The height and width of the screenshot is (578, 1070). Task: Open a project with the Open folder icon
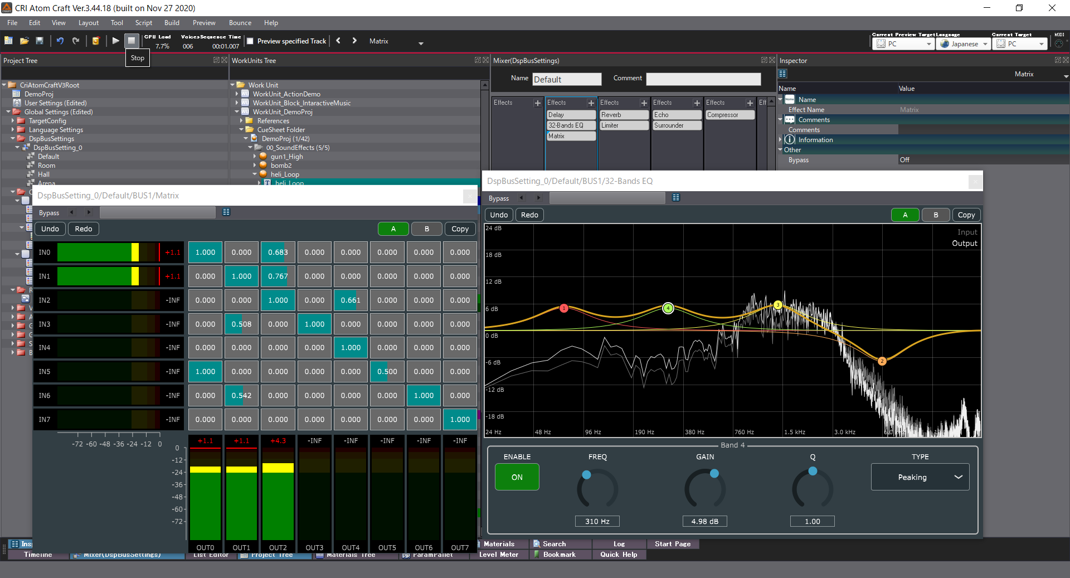[24, 41]
